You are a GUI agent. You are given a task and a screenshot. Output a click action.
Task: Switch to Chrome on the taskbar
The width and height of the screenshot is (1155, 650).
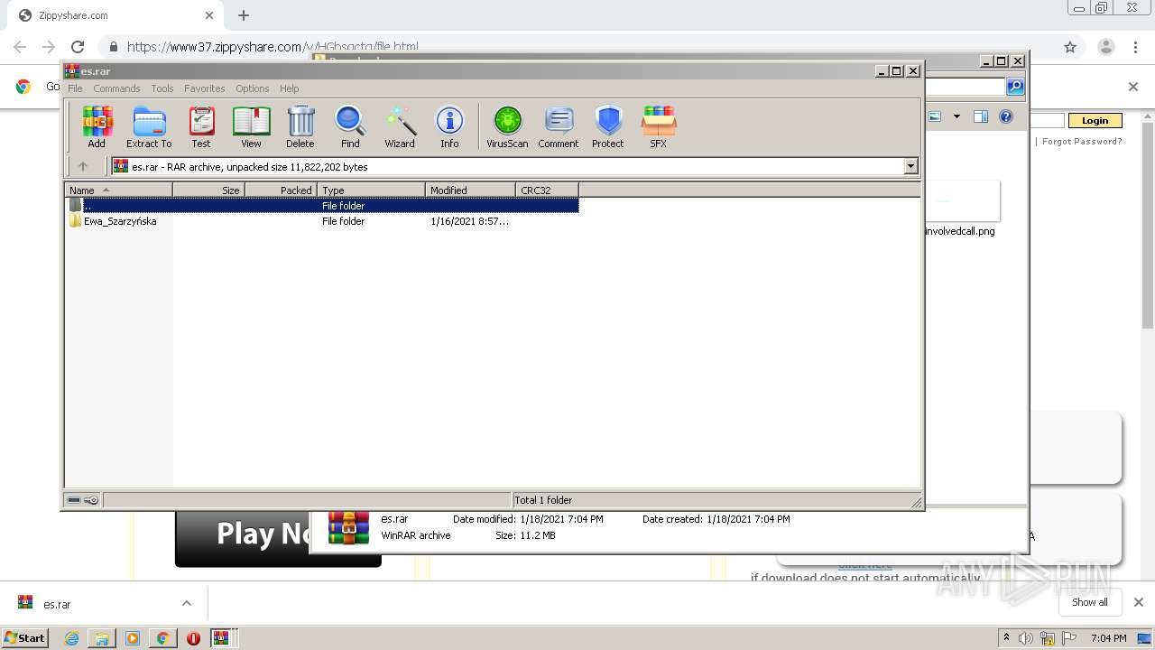pos(162,638)
